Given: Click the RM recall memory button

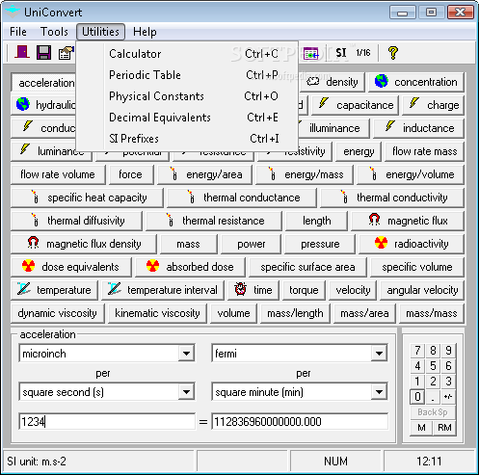Looking at the screenshot, I should tap(444, 428).
